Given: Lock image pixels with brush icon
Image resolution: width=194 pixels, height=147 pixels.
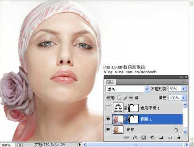Looking at the screenshot, I should [x=125, y=98].
